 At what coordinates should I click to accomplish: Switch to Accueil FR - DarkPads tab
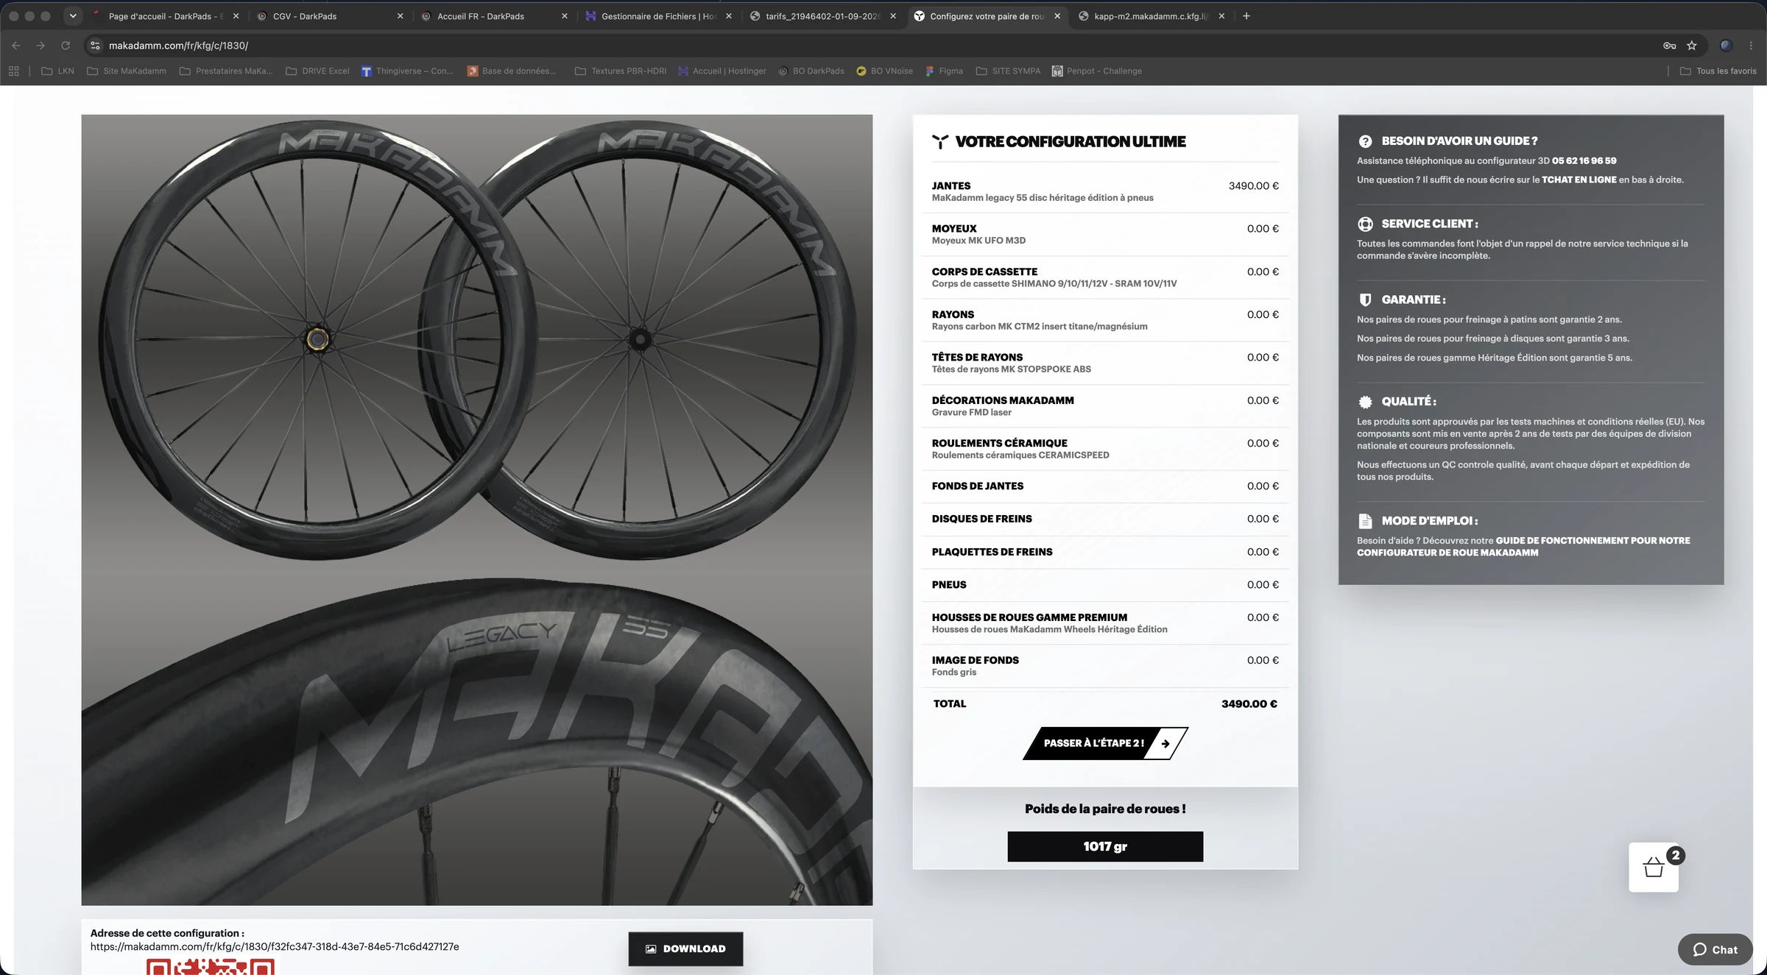[493, 15]
